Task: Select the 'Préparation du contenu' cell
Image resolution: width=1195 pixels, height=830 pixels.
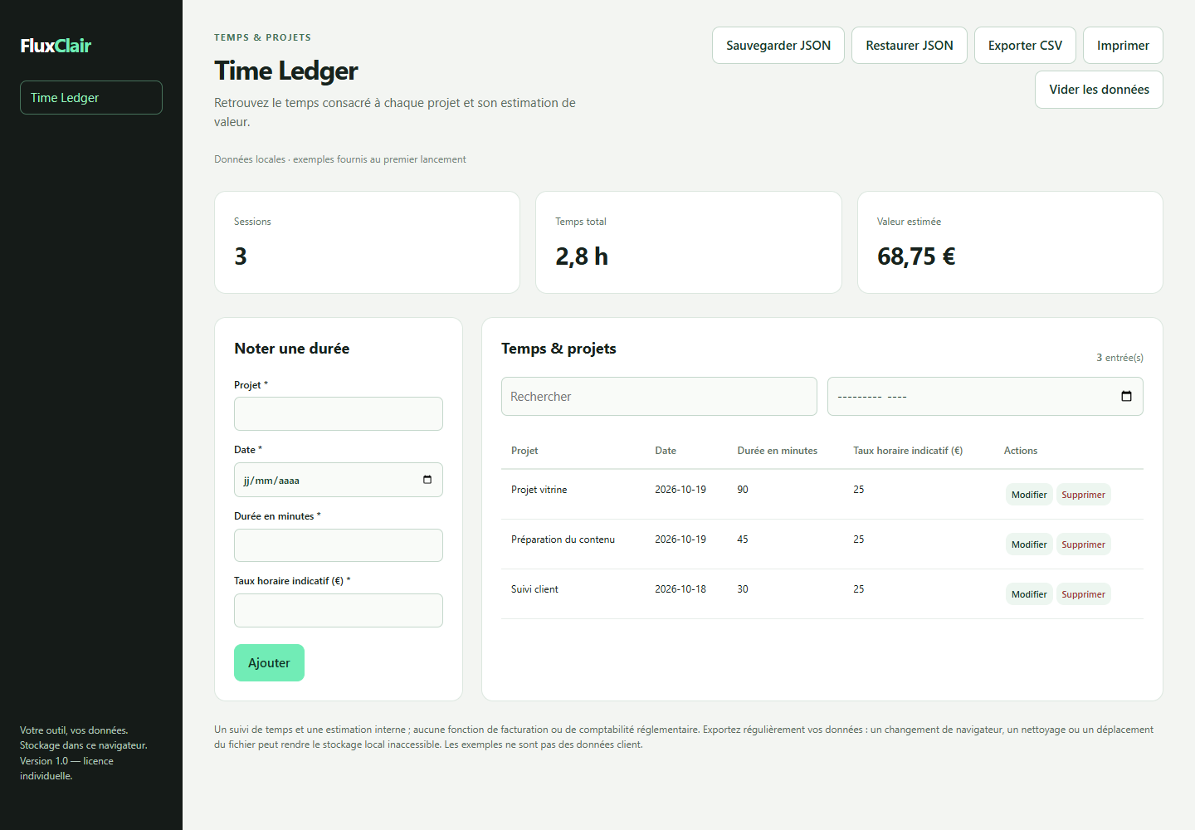Action: coord(563,539)
